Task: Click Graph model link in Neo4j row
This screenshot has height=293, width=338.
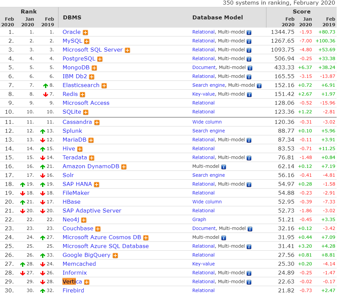Action: click(x=199, y=219)
